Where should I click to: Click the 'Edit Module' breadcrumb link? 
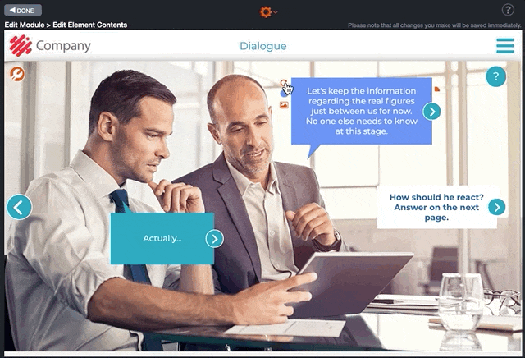point(25,25)
